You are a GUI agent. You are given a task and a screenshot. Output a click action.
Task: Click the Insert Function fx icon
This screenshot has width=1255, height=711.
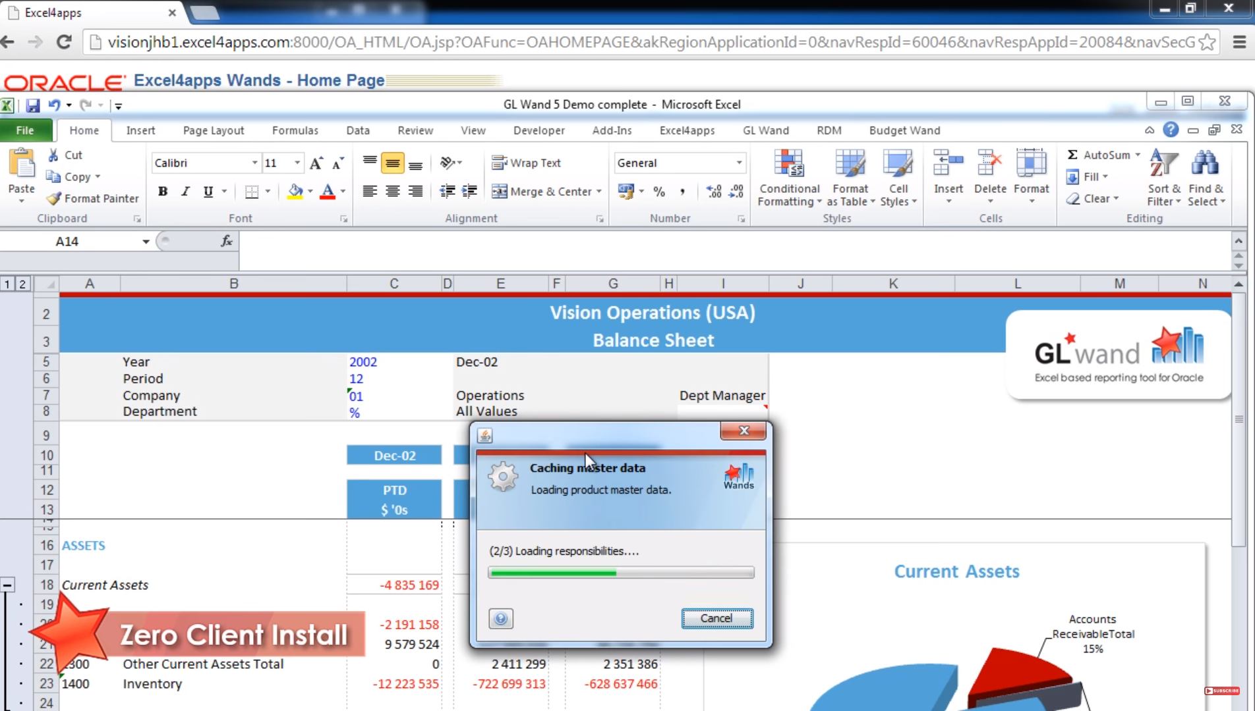(227, 242)
